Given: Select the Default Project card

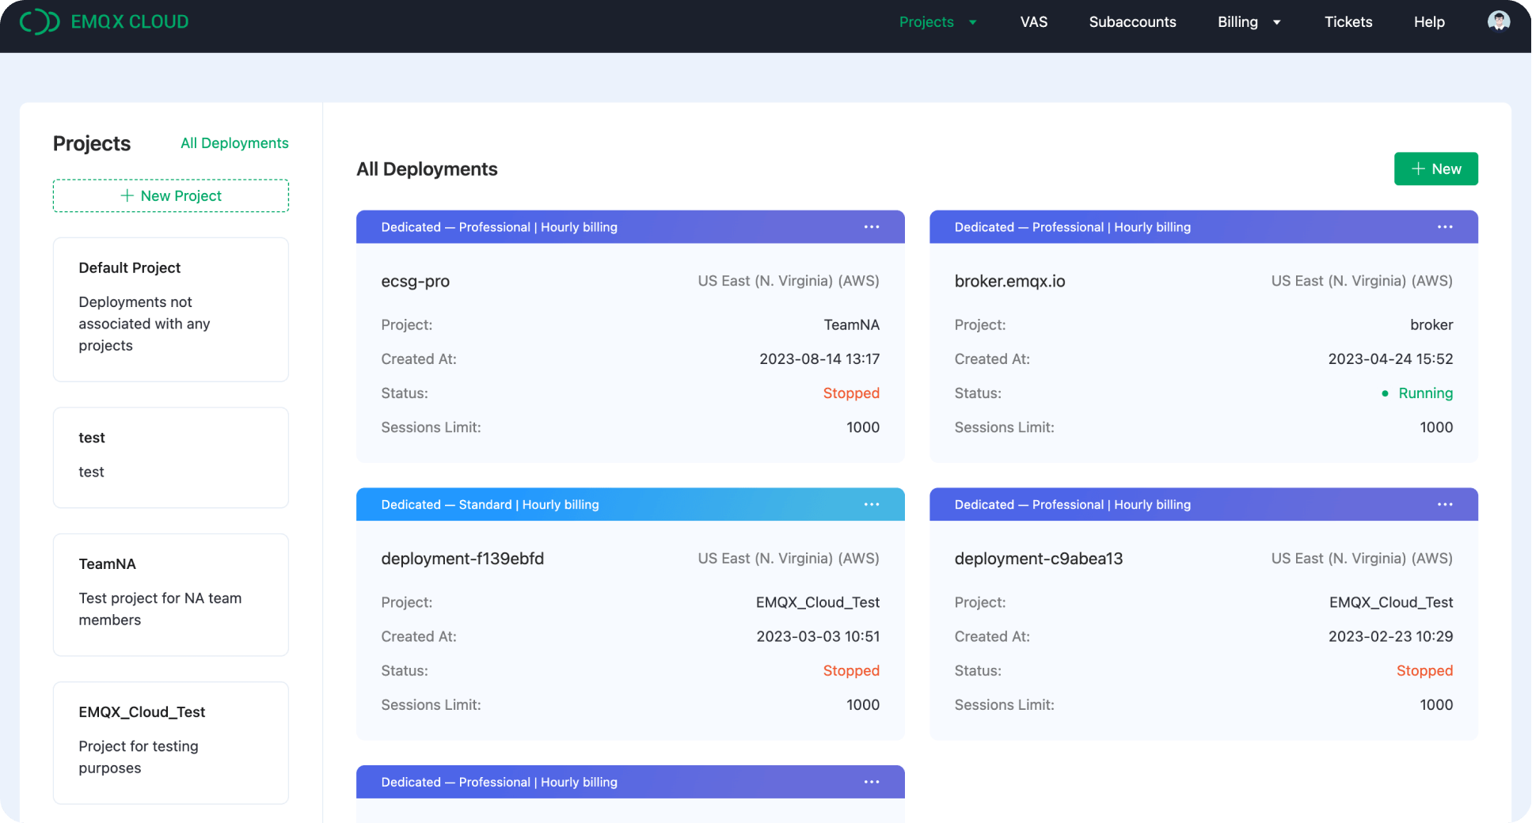Looking at the screenshot, I should pyautogui.click(x=171, y=309).
